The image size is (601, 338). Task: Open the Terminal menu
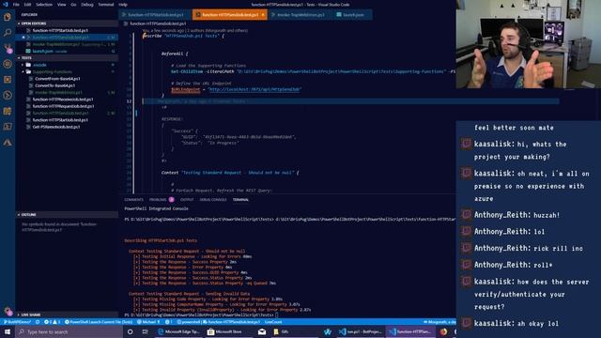[106, 5]
